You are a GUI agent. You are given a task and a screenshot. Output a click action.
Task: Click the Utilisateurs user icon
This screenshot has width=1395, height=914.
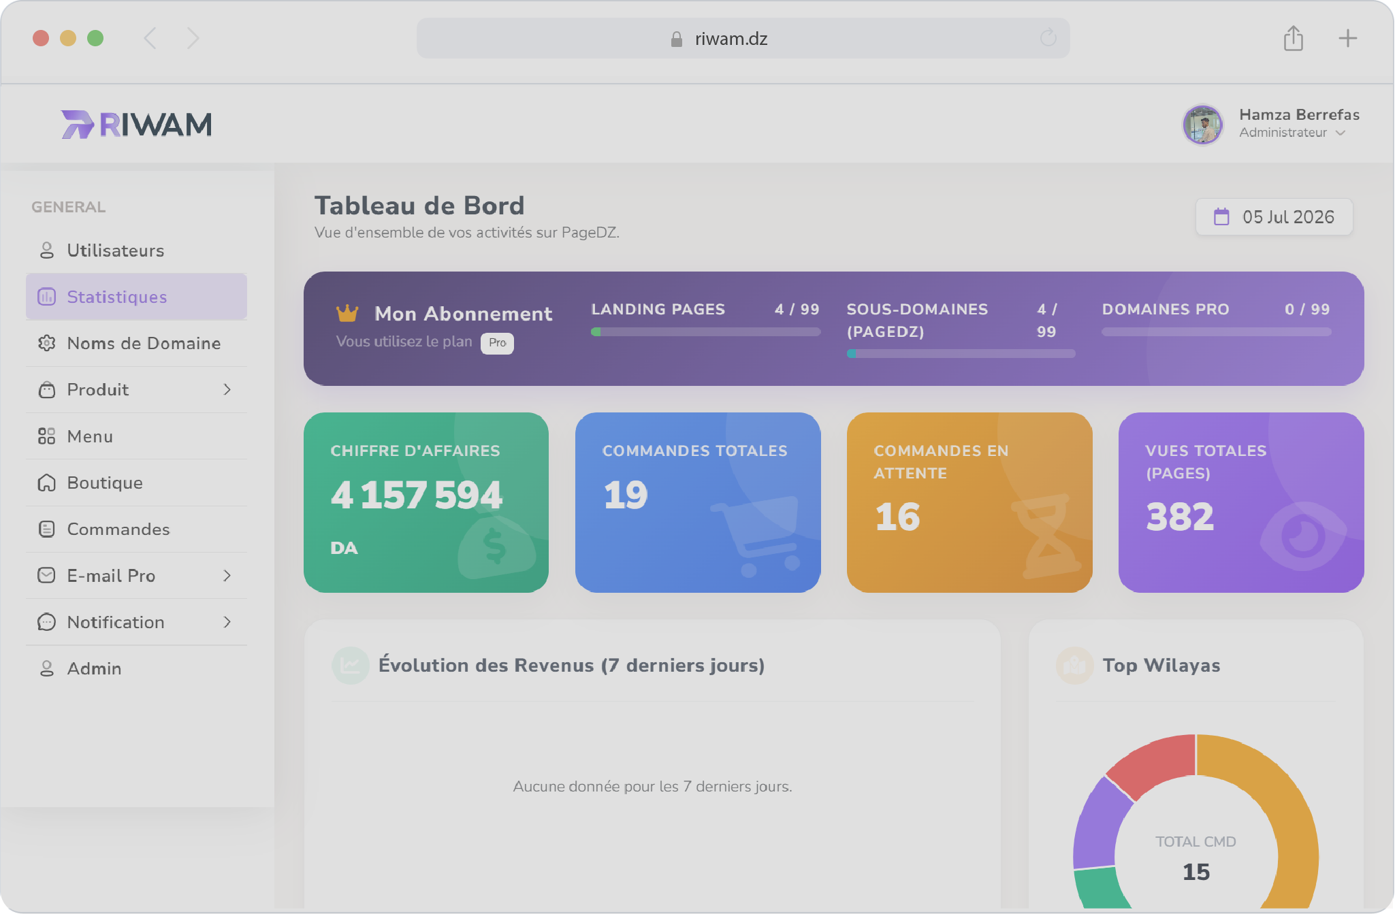coord(46,250)
